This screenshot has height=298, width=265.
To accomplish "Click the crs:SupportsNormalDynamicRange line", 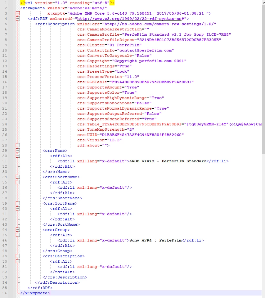I will pos(123,108).
